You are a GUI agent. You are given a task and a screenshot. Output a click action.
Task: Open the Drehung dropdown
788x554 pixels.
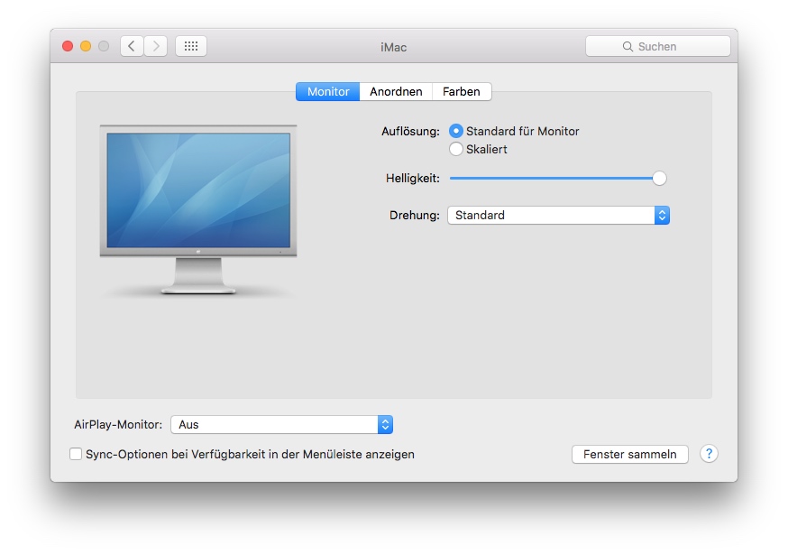(x=558, y=215)
